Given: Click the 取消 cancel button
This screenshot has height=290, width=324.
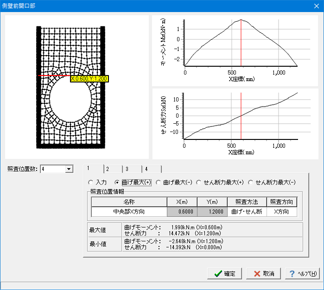Looking at the screenshot, I should click(263, 274).
